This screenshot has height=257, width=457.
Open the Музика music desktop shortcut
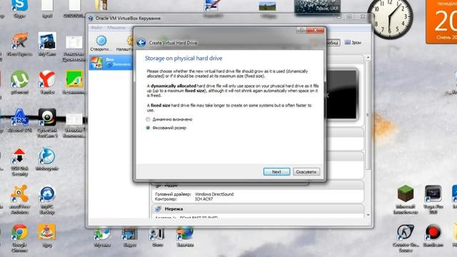pyautogui.click(x=102, y=238)
